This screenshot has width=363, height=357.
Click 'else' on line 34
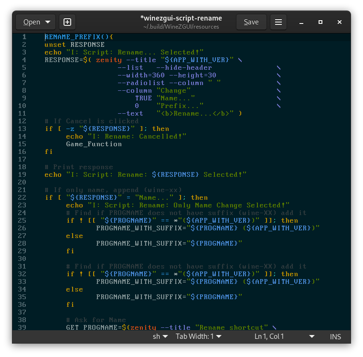coord(75,289)
